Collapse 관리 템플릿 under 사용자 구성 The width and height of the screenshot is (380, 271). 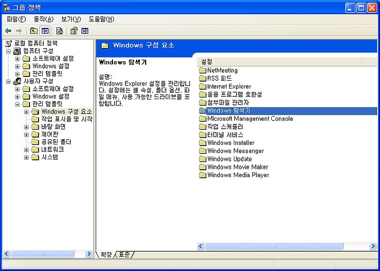click(17, 104)
